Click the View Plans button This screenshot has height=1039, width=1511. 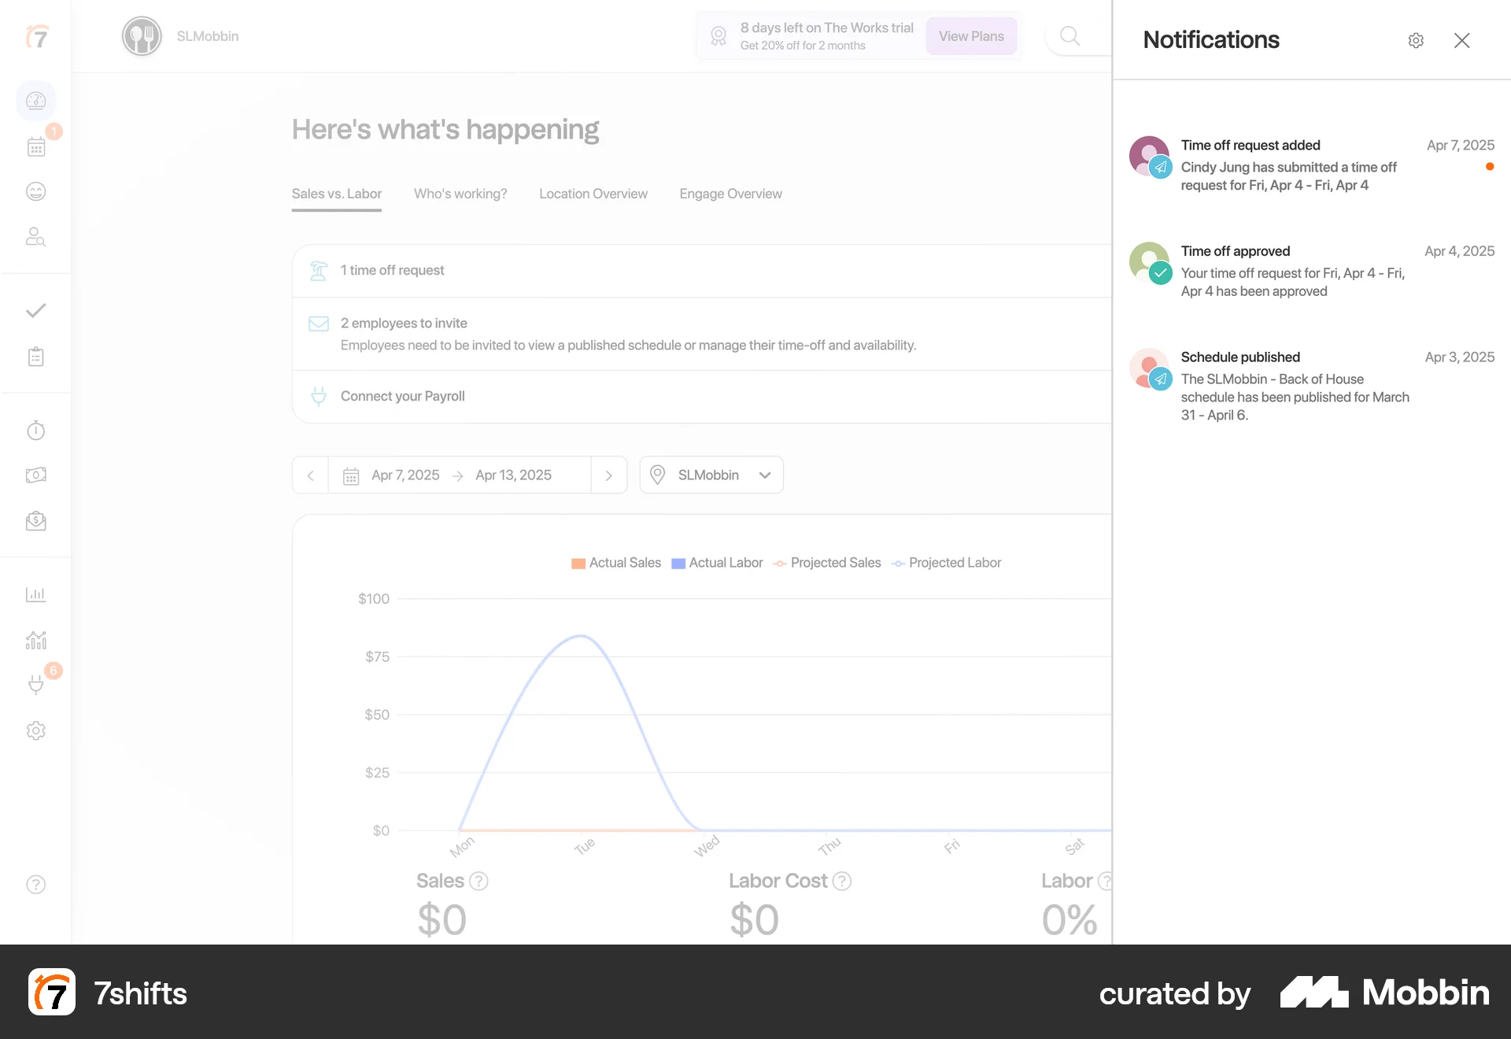pos(970,36)
